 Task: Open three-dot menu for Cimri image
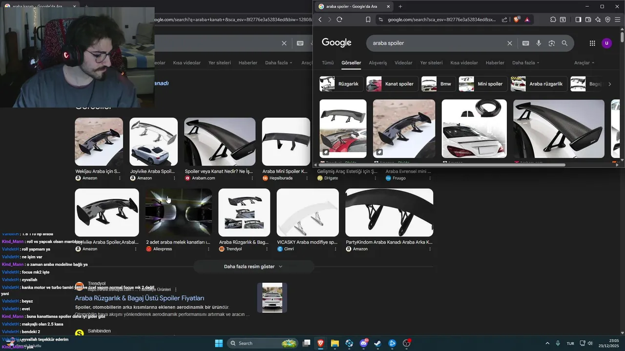click(x=335, y=249)
